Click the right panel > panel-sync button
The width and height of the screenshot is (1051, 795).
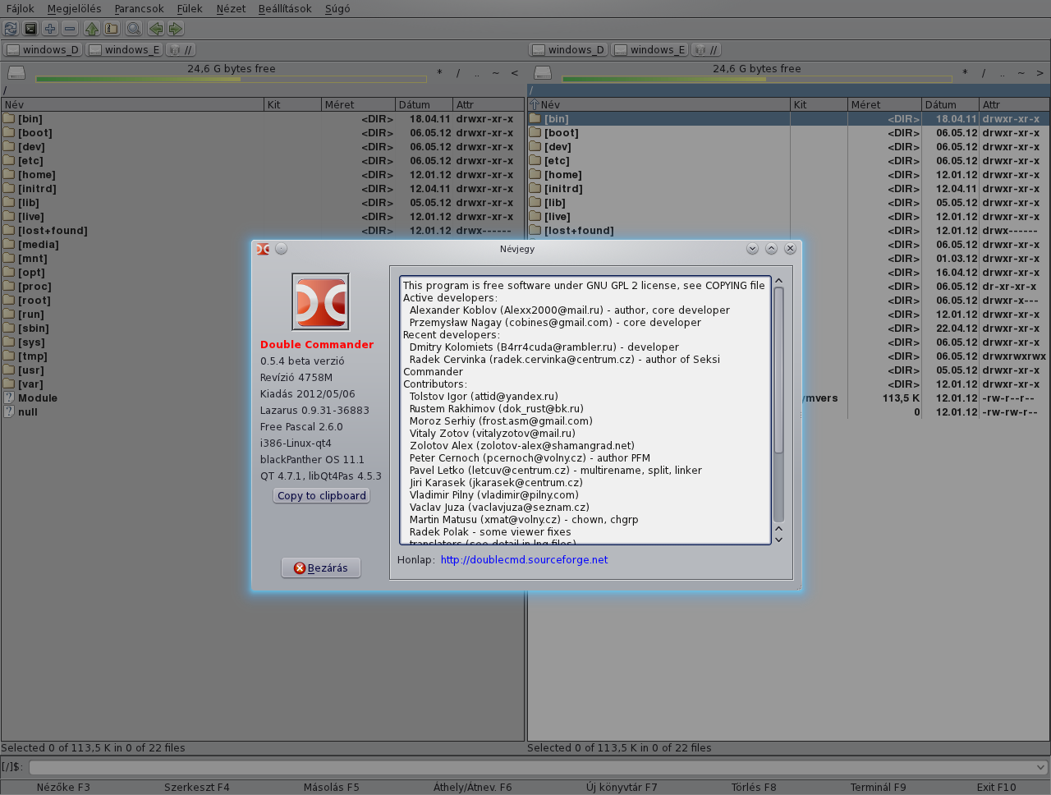(x=1040, y=73)
